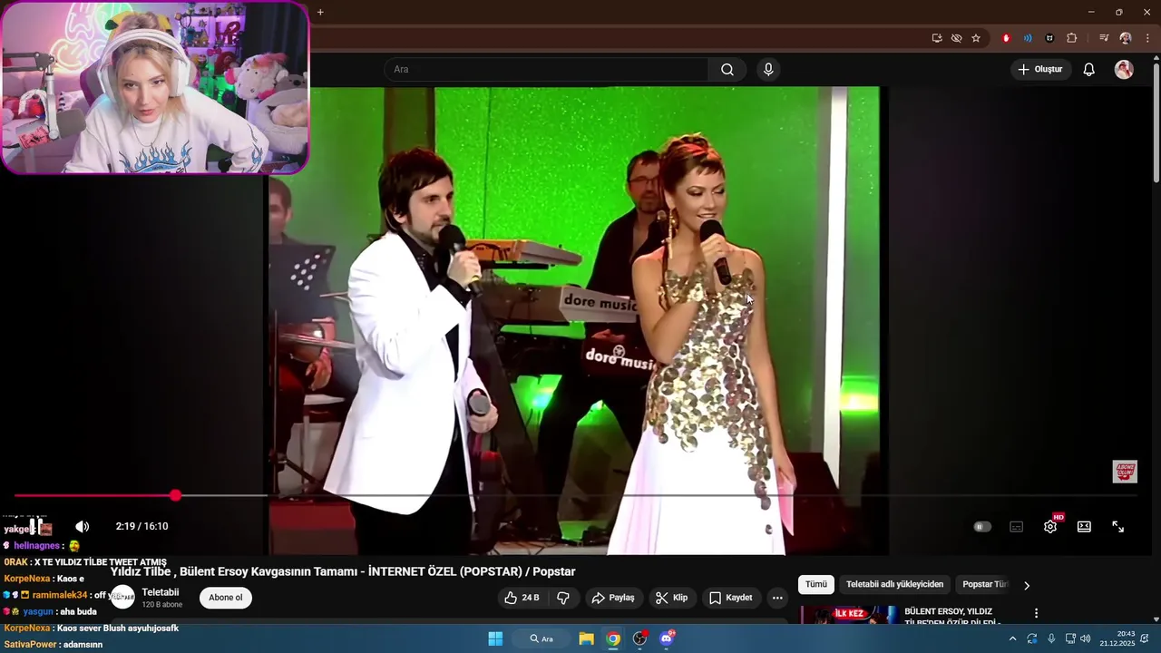
Task: Seek using the red progress bar handle
Action: [x=175, y=495]
